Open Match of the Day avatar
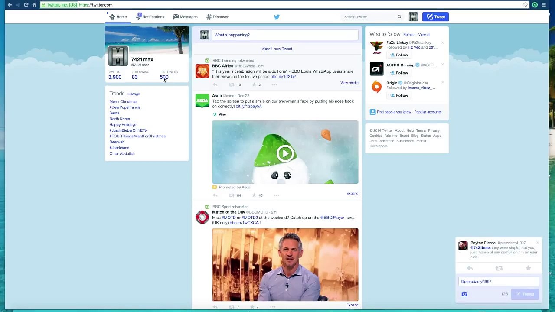Screen dimensions: 555x312 click(x=202, y=217)
